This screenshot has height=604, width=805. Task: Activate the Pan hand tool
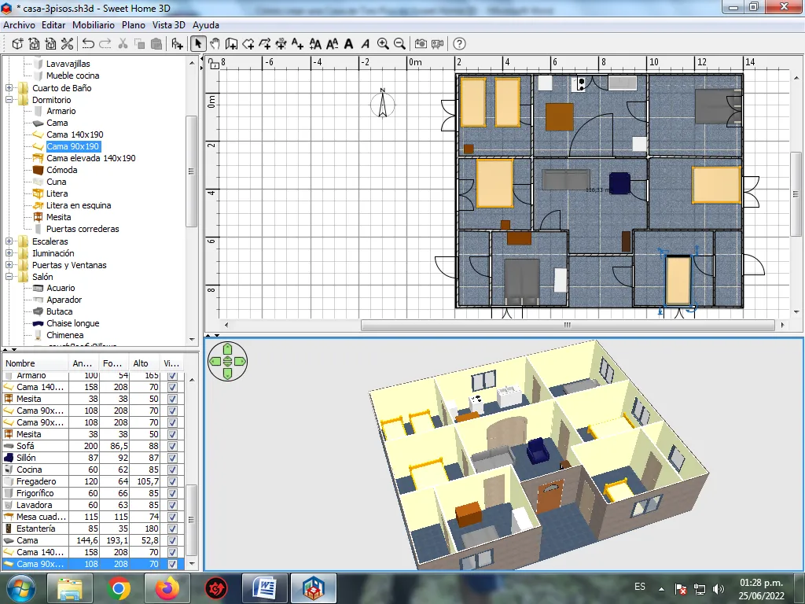click(x=215, y=44)
